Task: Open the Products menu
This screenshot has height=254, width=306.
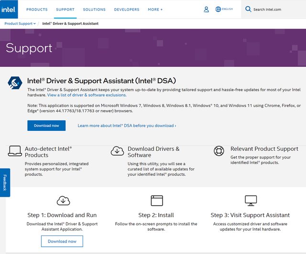Action: click(37, 10)
